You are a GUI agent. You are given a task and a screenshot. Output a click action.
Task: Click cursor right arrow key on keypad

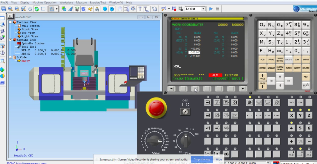[288, 81]
